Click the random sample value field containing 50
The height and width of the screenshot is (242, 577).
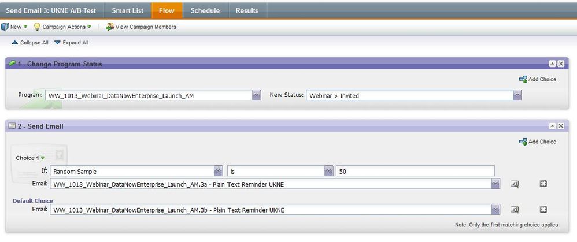tap(415, 171)
